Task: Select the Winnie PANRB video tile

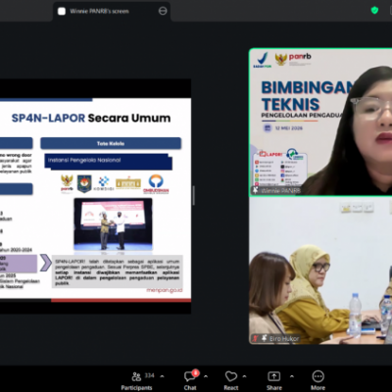Action: pos(320,122)
